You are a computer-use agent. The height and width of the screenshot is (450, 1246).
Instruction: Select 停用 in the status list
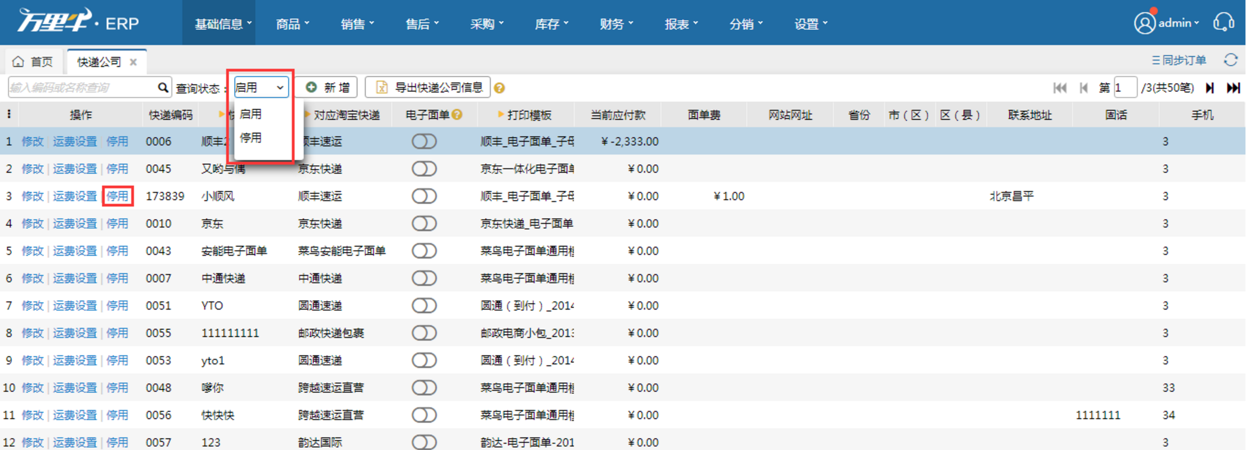click(x=251, y=138)
